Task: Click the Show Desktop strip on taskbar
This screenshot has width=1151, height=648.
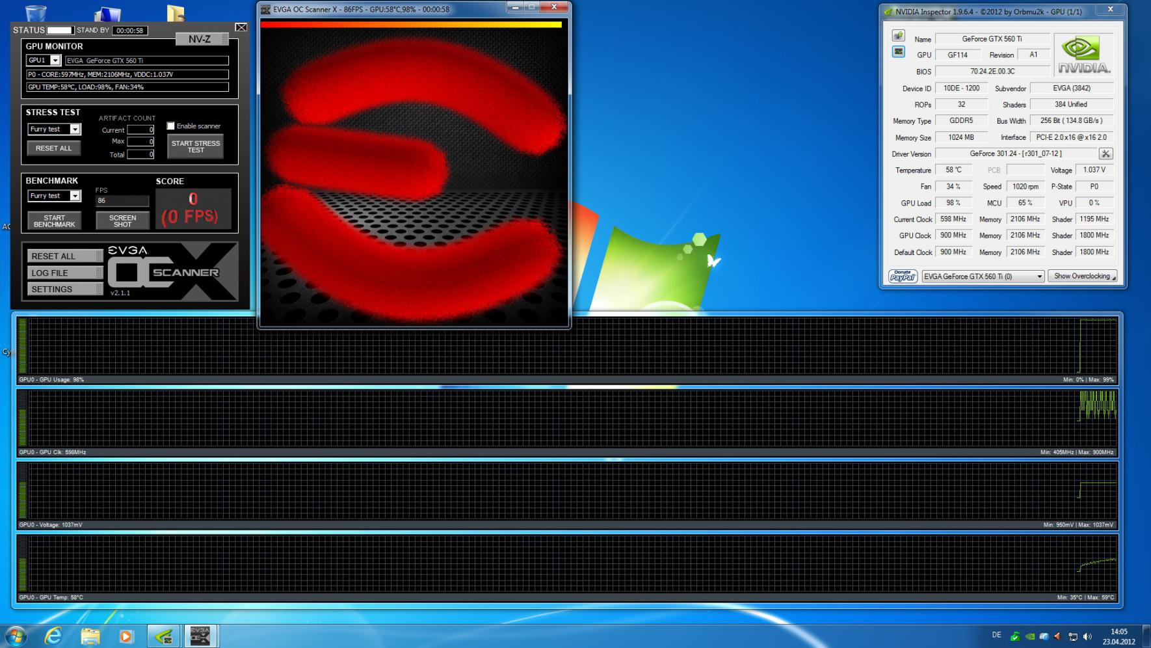Action: pos(1146,636)
